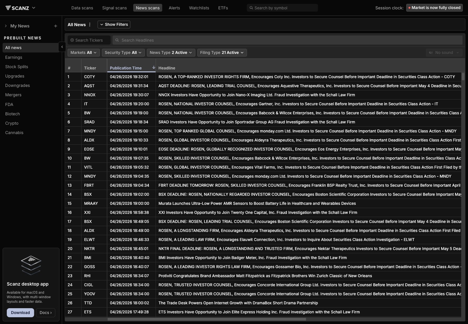Select ticker CIGL in row 24
468x324 pixels.
pos(88,285)
